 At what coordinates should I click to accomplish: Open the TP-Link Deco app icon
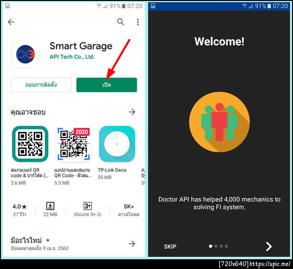click(117, 144)
